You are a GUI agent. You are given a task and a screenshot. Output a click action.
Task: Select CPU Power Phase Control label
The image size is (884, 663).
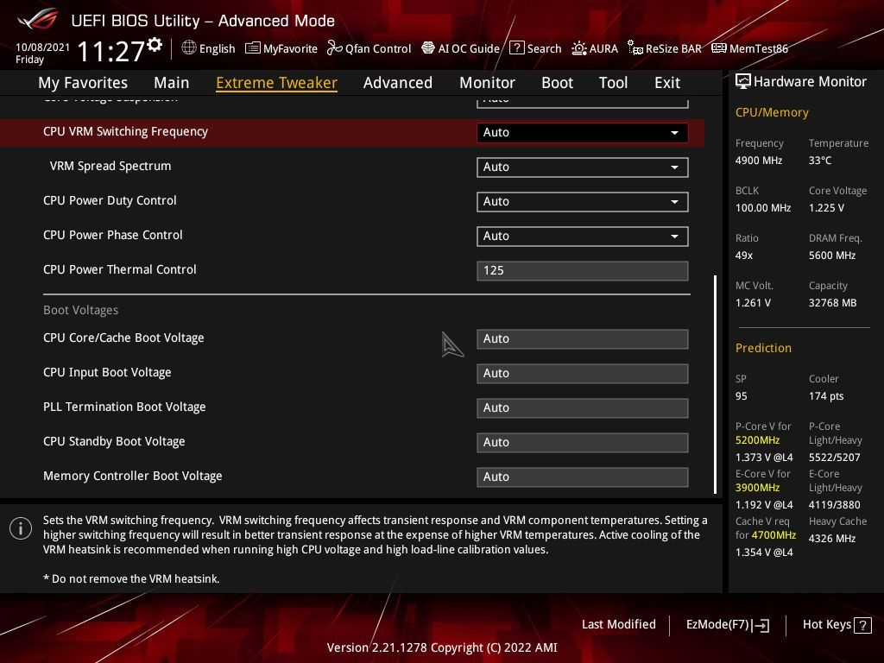(113, 235)
